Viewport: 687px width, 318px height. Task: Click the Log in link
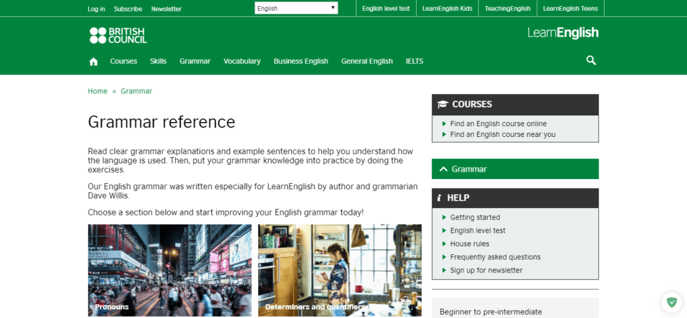pyautogui.click(x=97, y=9)
